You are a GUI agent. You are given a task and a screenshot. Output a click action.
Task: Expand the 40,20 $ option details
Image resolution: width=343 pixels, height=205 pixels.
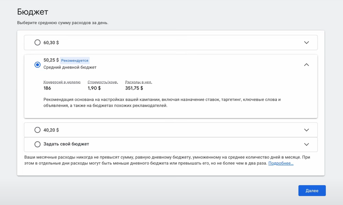307,130
